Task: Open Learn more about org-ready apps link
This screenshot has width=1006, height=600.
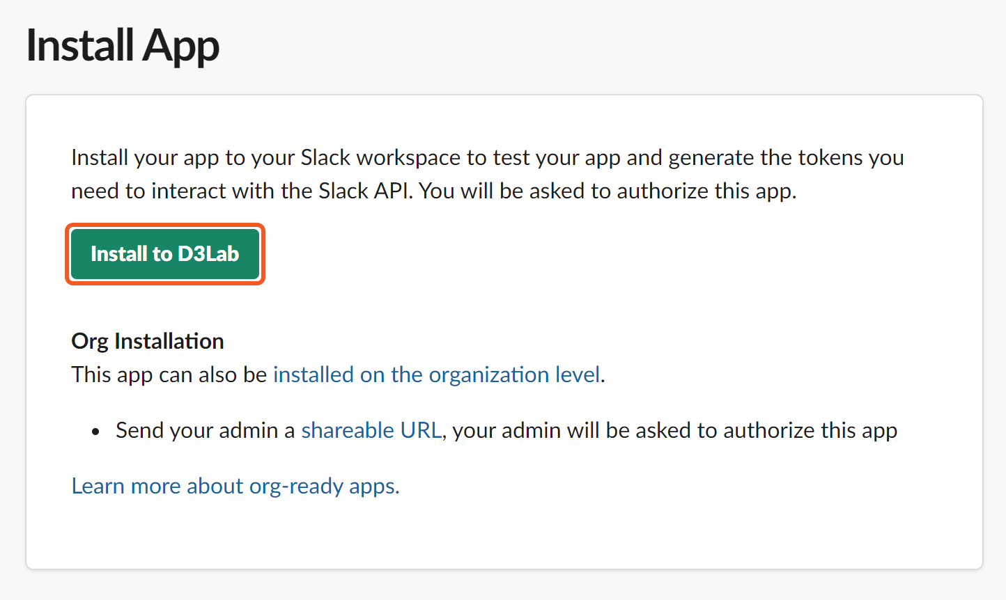Action: coord(235,487)
